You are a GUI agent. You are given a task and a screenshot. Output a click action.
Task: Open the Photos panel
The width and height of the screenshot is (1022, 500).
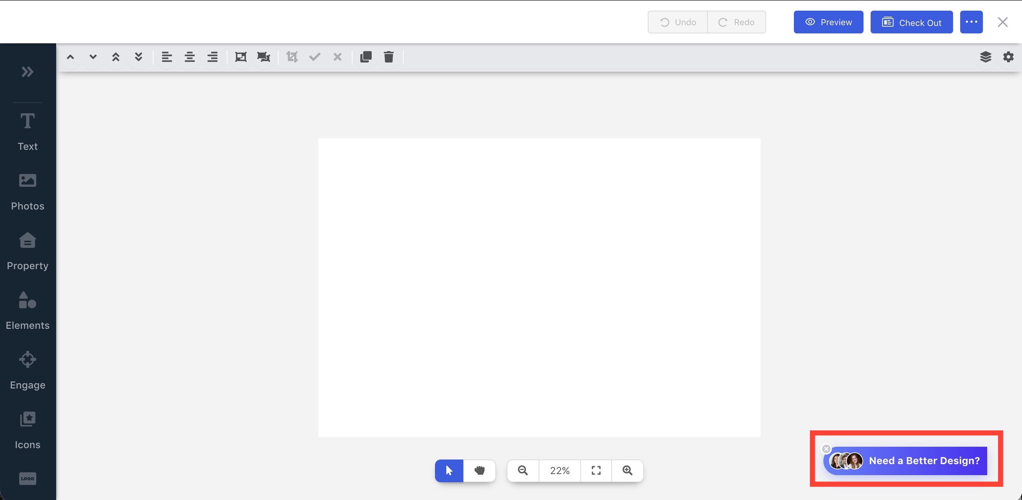27,192
